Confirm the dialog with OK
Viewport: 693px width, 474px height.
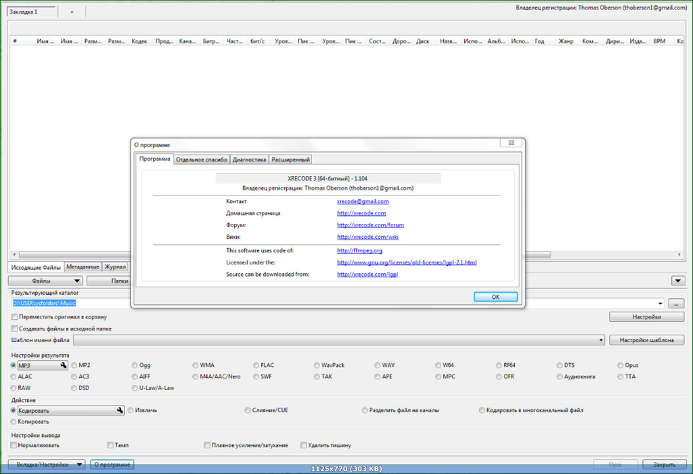pyautogui.click(x=495, y=297)
